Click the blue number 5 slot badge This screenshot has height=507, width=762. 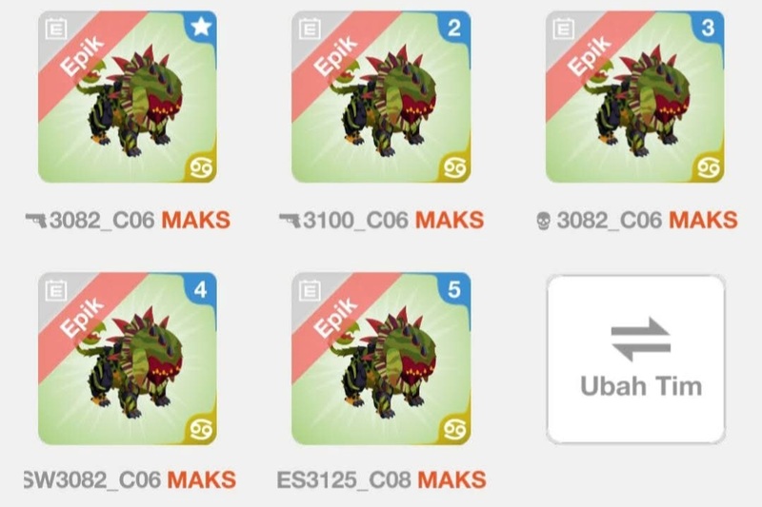pyautogui.click(x=454, y=289)
